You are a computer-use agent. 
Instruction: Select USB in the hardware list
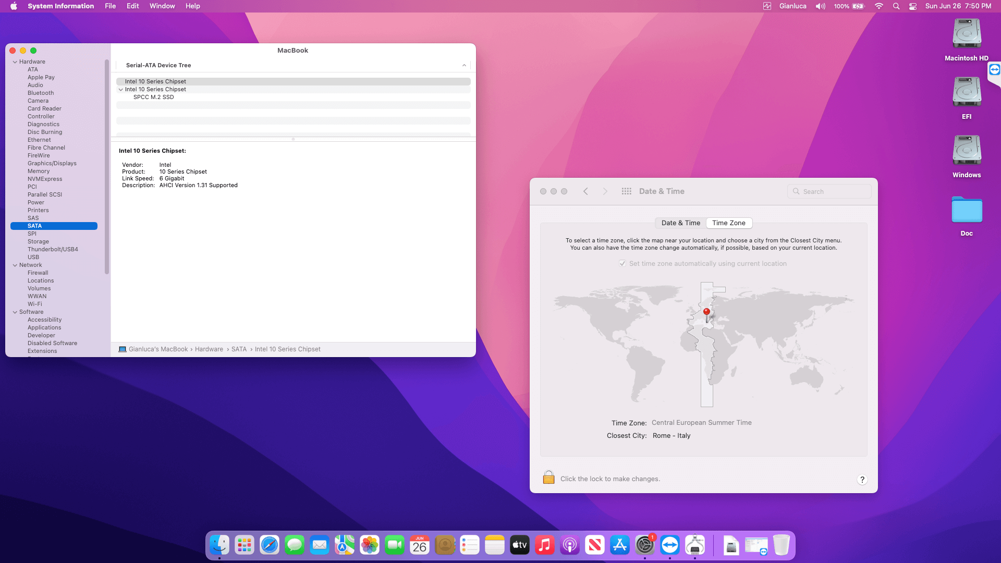point(33,257)
